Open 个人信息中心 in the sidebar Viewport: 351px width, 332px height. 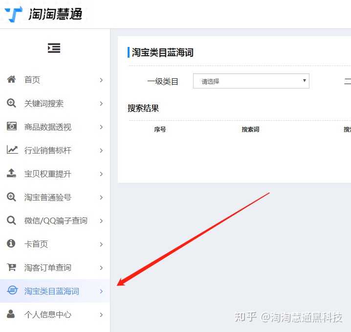[55, 314]
